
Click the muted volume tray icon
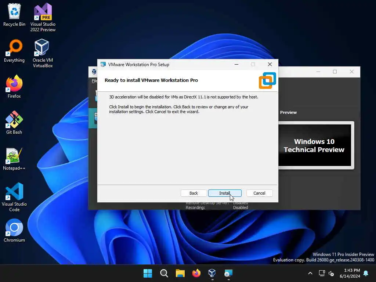pyautogui.click(x=332, y=273)
